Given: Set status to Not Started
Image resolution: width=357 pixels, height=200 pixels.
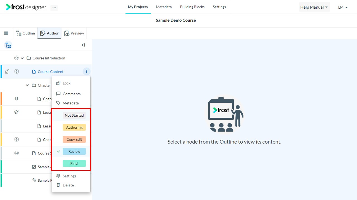Looking at the screenshot, I should pos(74,115).
